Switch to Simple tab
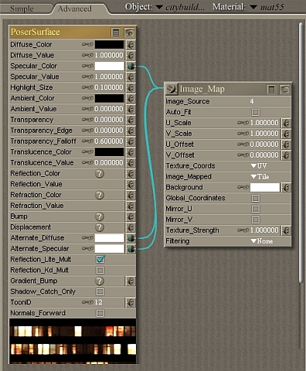Screen dimensions: 306x371 22,9
